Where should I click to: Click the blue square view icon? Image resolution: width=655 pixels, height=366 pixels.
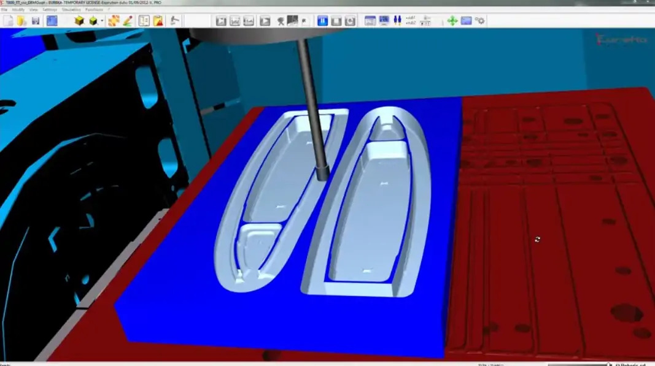pos(52,20)
